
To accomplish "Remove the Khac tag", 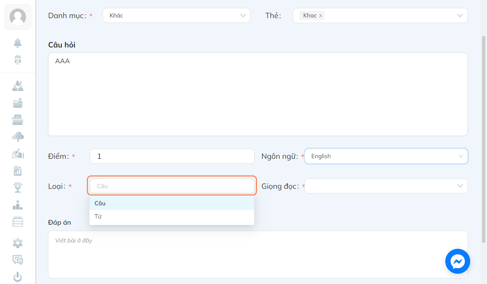I will click(x=321, y=16).
